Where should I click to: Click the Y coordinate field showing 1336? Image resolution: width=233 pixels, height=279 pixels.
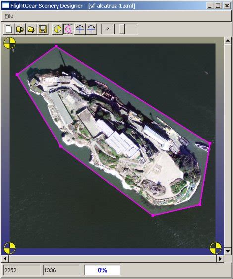[61, 270]
